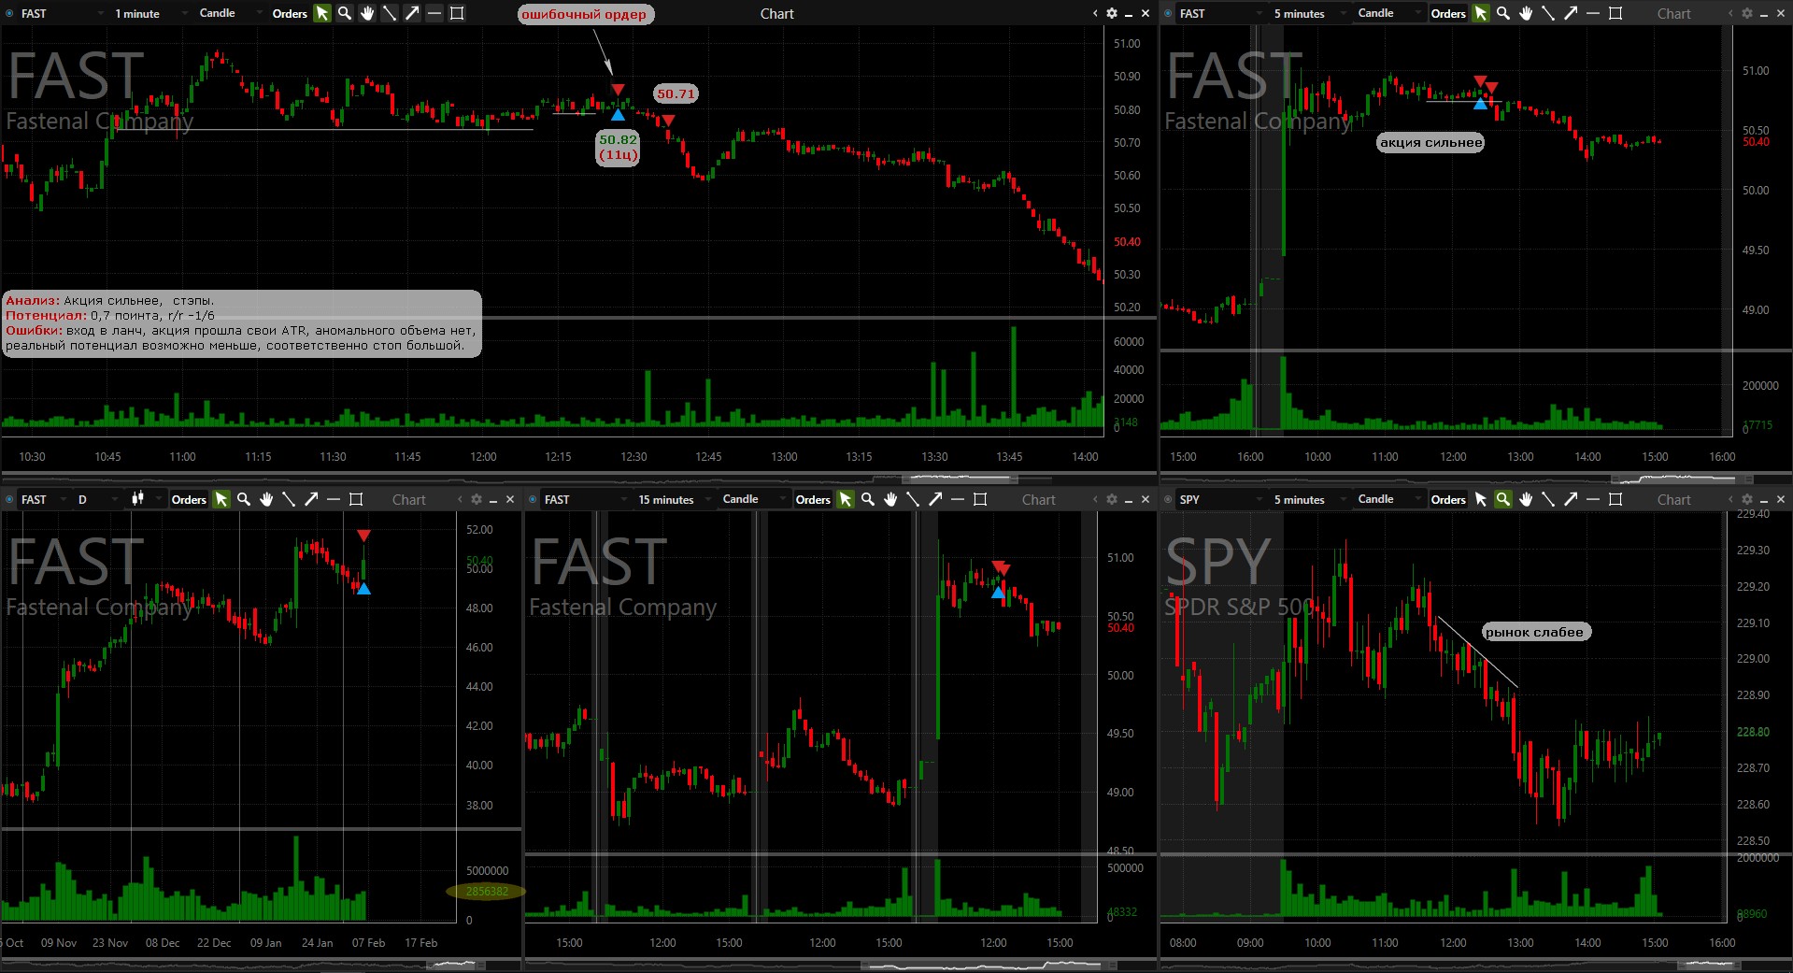Select the pointer tool in the 1 minute FAST chart
Screen dimensions: 1793x973
322,13
